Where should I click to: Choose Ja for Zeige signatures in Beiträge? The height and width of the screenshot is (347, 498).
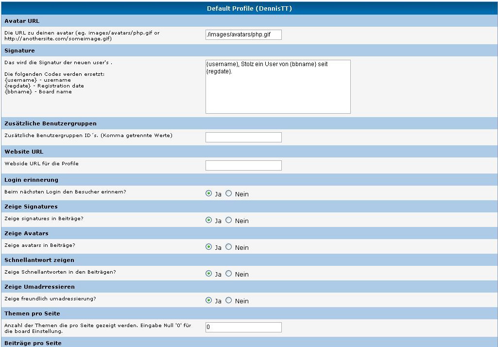[208, 220]
